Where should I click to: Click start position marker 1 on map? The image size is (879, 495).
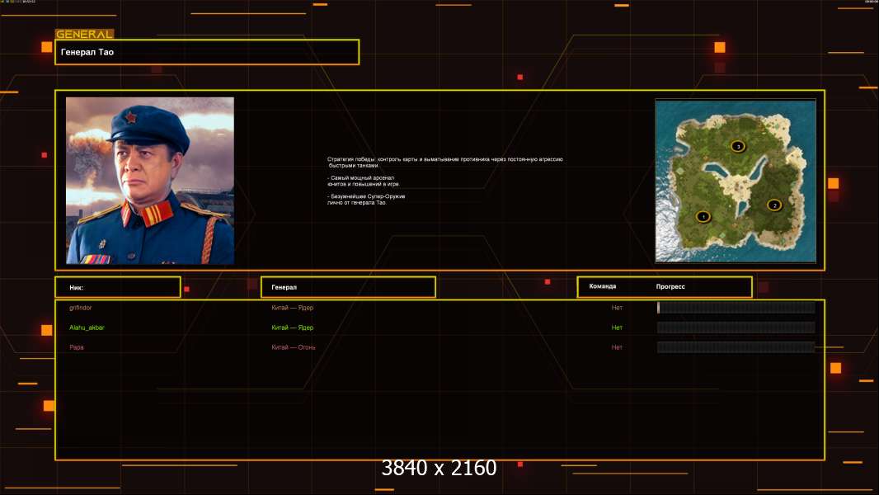pos(703,216)
